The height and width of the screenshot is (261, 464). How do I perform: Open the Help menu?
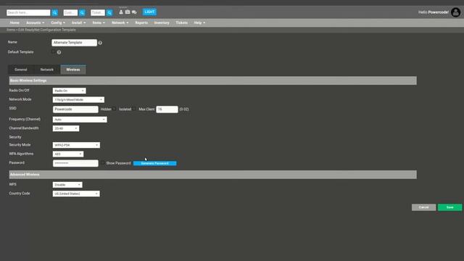[199, 22]
